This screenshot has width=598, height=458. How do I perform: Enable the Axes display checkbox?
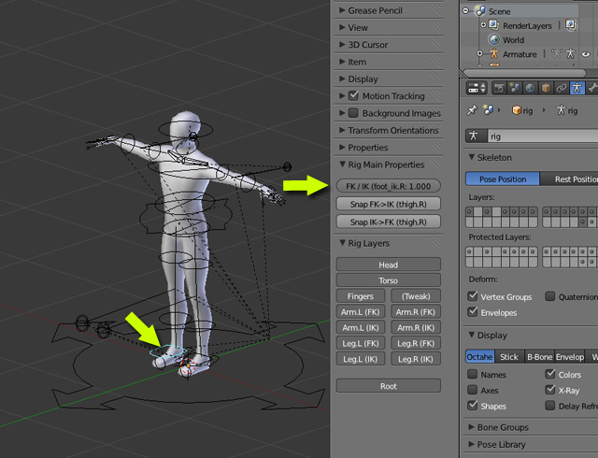coord(473,390)
